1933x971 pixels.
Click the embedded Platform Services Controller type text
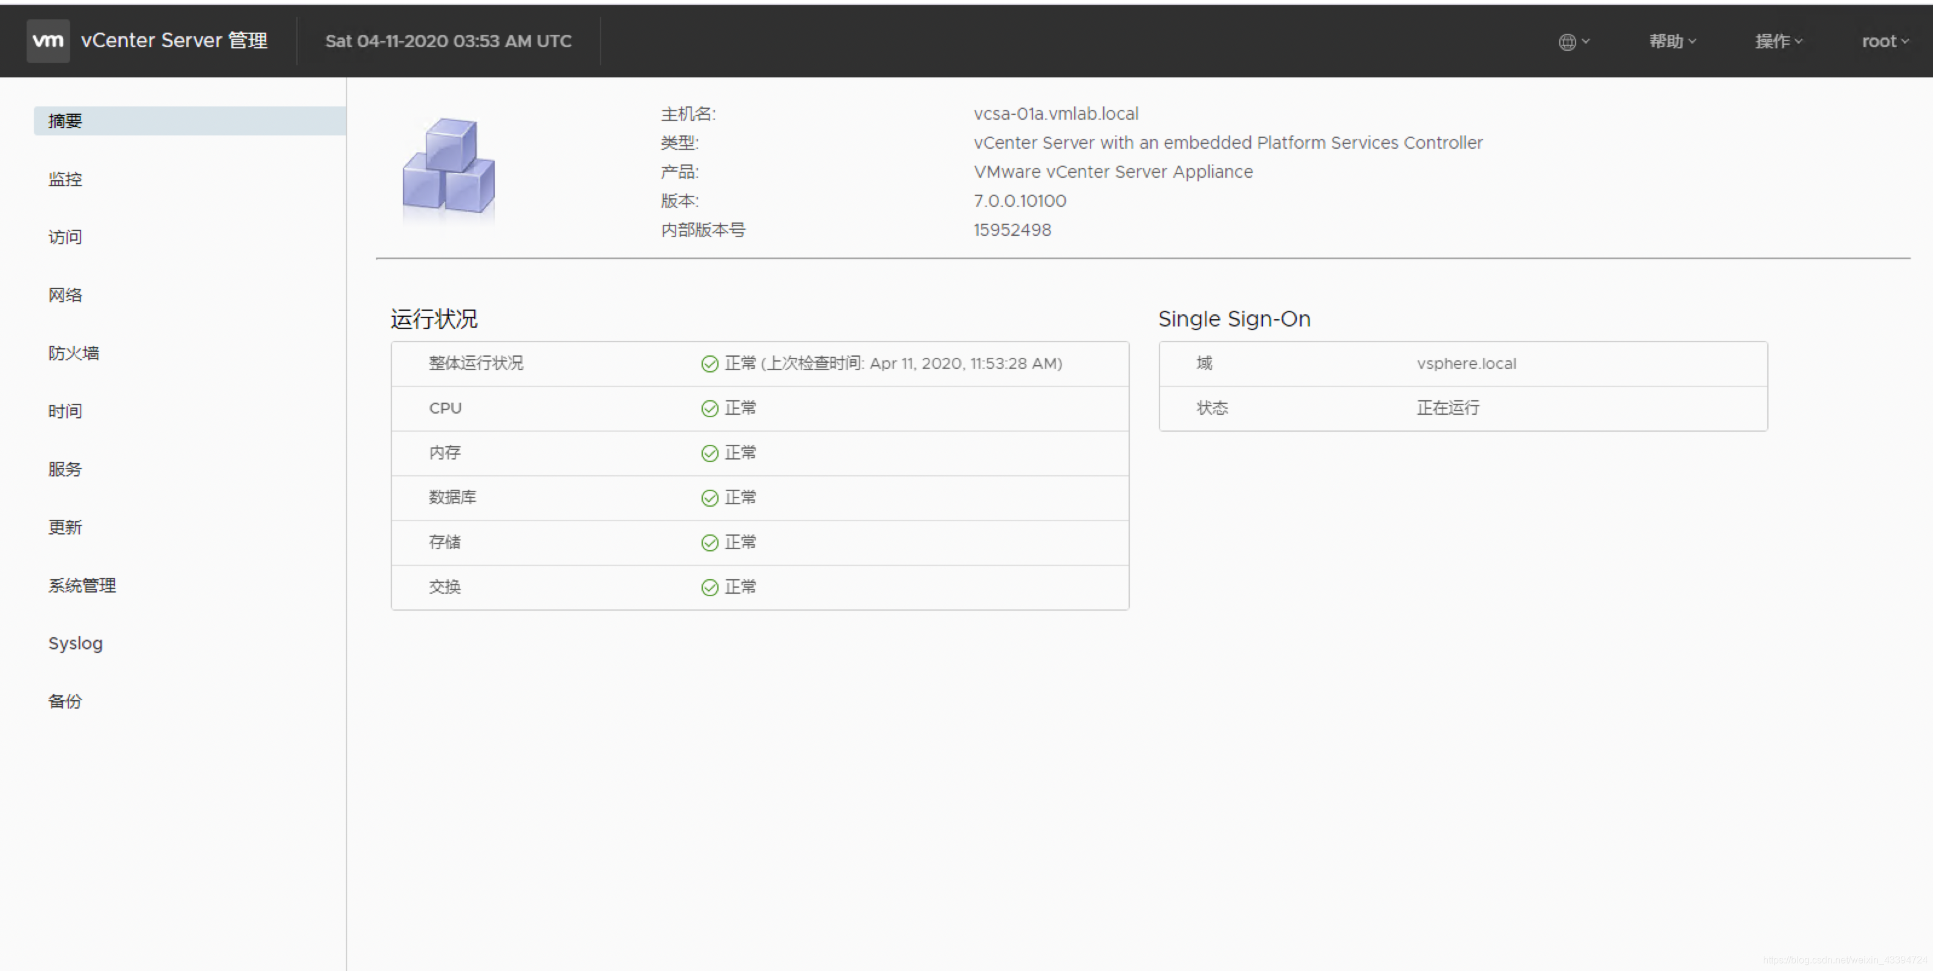[1228, 143]
